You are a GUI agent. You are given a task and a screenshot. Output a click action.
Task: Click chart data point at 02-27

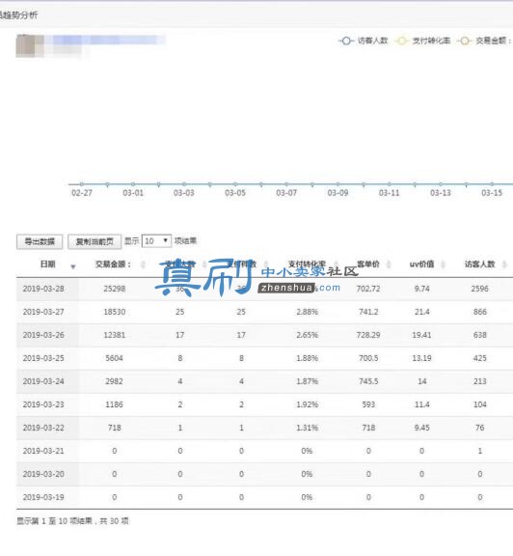(x=82, y=184)
